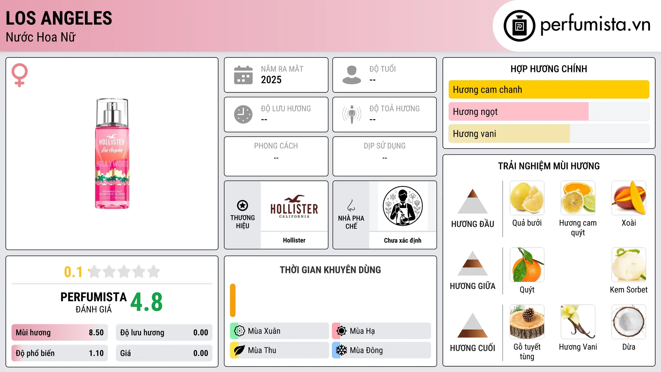Click the Gỗ tuyết tùng cedarwood note image
Screen dimensions: 661x372
[527, 322]
